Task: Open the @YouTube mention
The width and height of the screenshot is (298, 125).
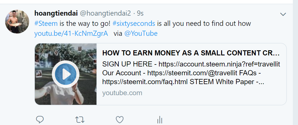Action: [141, 34]
